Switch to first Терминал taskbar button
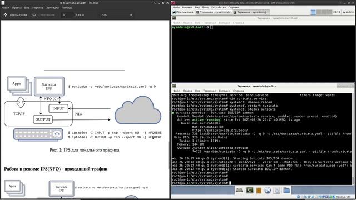 coord(214,12)
